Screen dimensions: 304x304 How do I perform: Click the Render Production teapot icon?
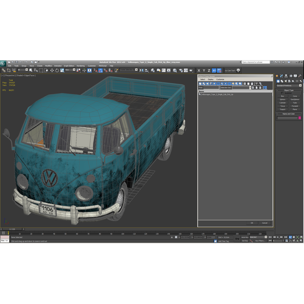191,70
